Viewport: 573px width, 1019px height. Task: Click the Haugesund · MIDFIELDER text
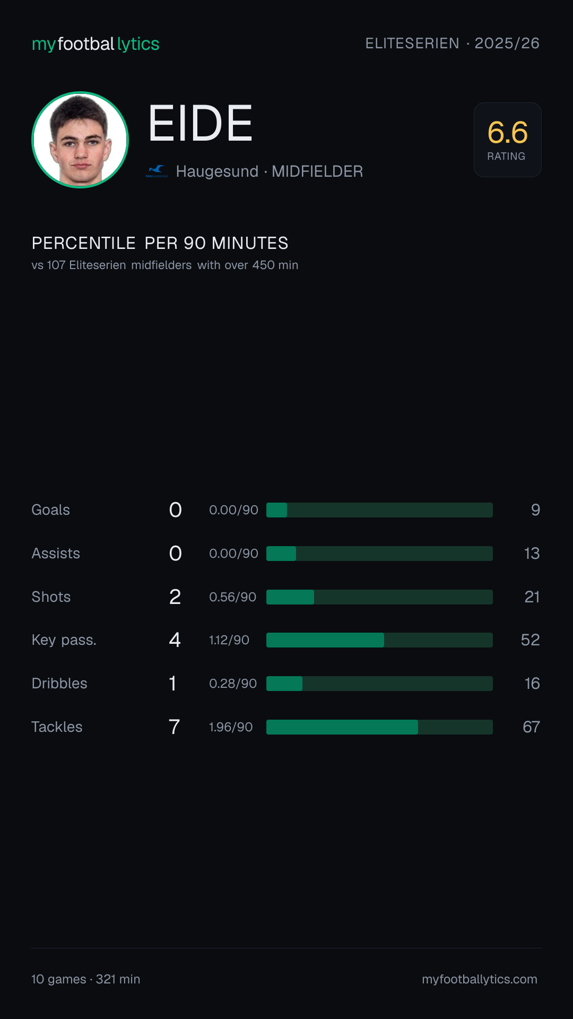pyautogui.click(x=270, y=171)
